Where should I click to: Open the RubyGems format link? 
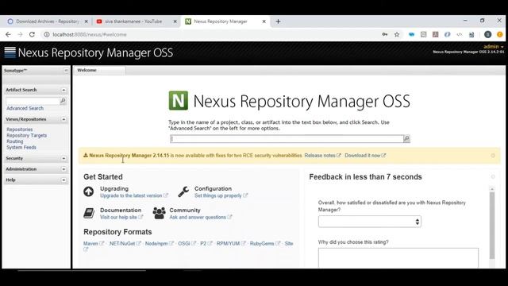pyautogui.click(x=264, y=244)
